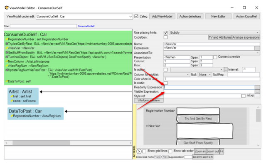Image resolution: width=266 pixels, height=164 pixels.
Task: Click the Get Stuff From Spotify preview button
Action: (198, 143)
